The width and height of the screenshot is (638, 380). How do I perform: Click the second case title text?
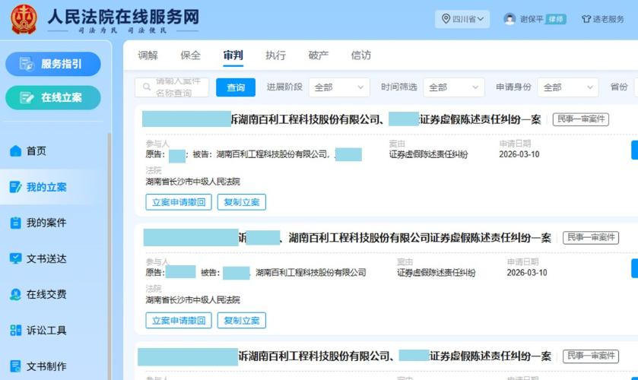(348, 238)
